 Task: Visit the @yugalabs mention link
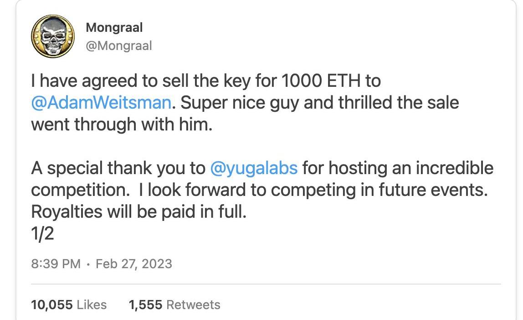pos(254,168)
